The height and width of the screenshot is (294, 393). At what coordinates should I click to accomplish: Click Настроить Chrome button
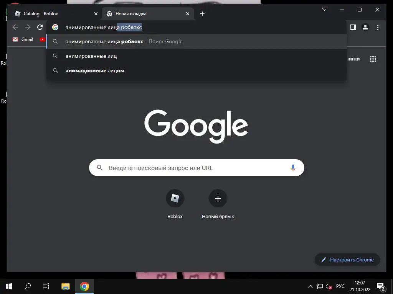(x=347, y=260)
